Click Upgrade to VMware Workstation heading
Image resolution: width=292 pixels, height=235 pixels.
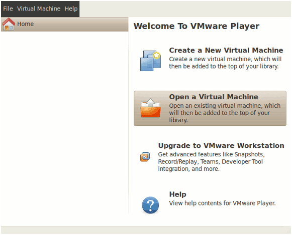pos(221,145)
